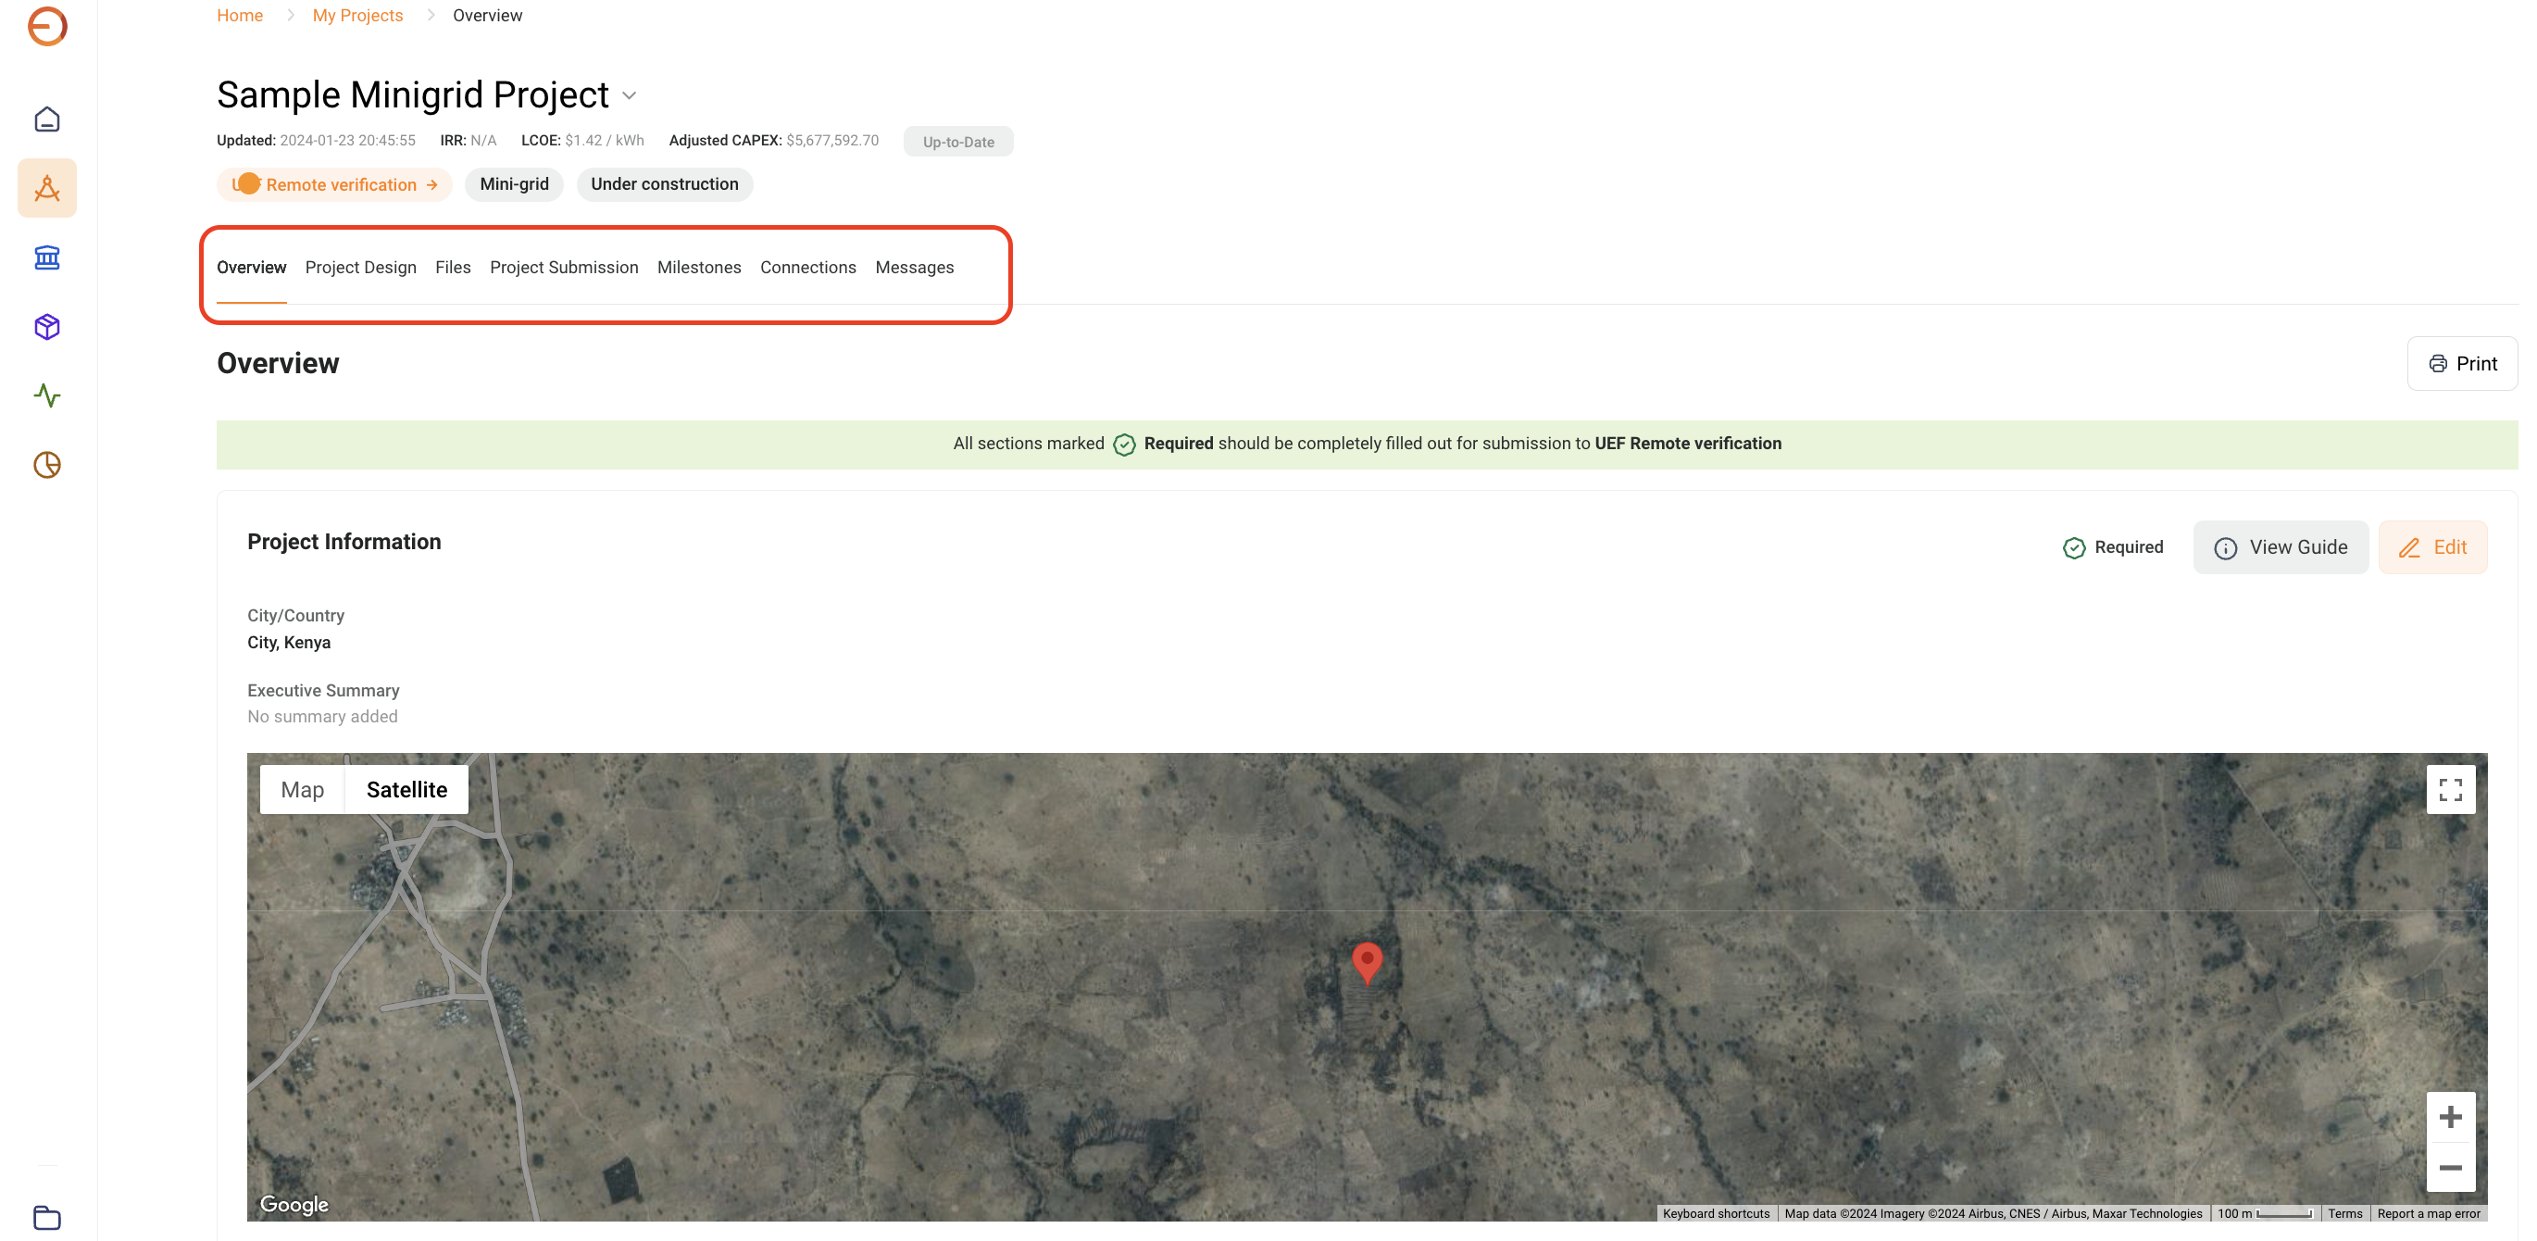The image size is (2537, 1241).
Task: Click the activity pulse sidebar icon
Action: (47, 396)
